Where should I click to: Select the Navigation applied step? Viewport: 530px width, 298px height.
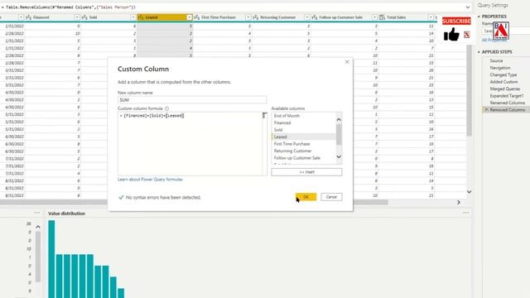coord(500,68)
